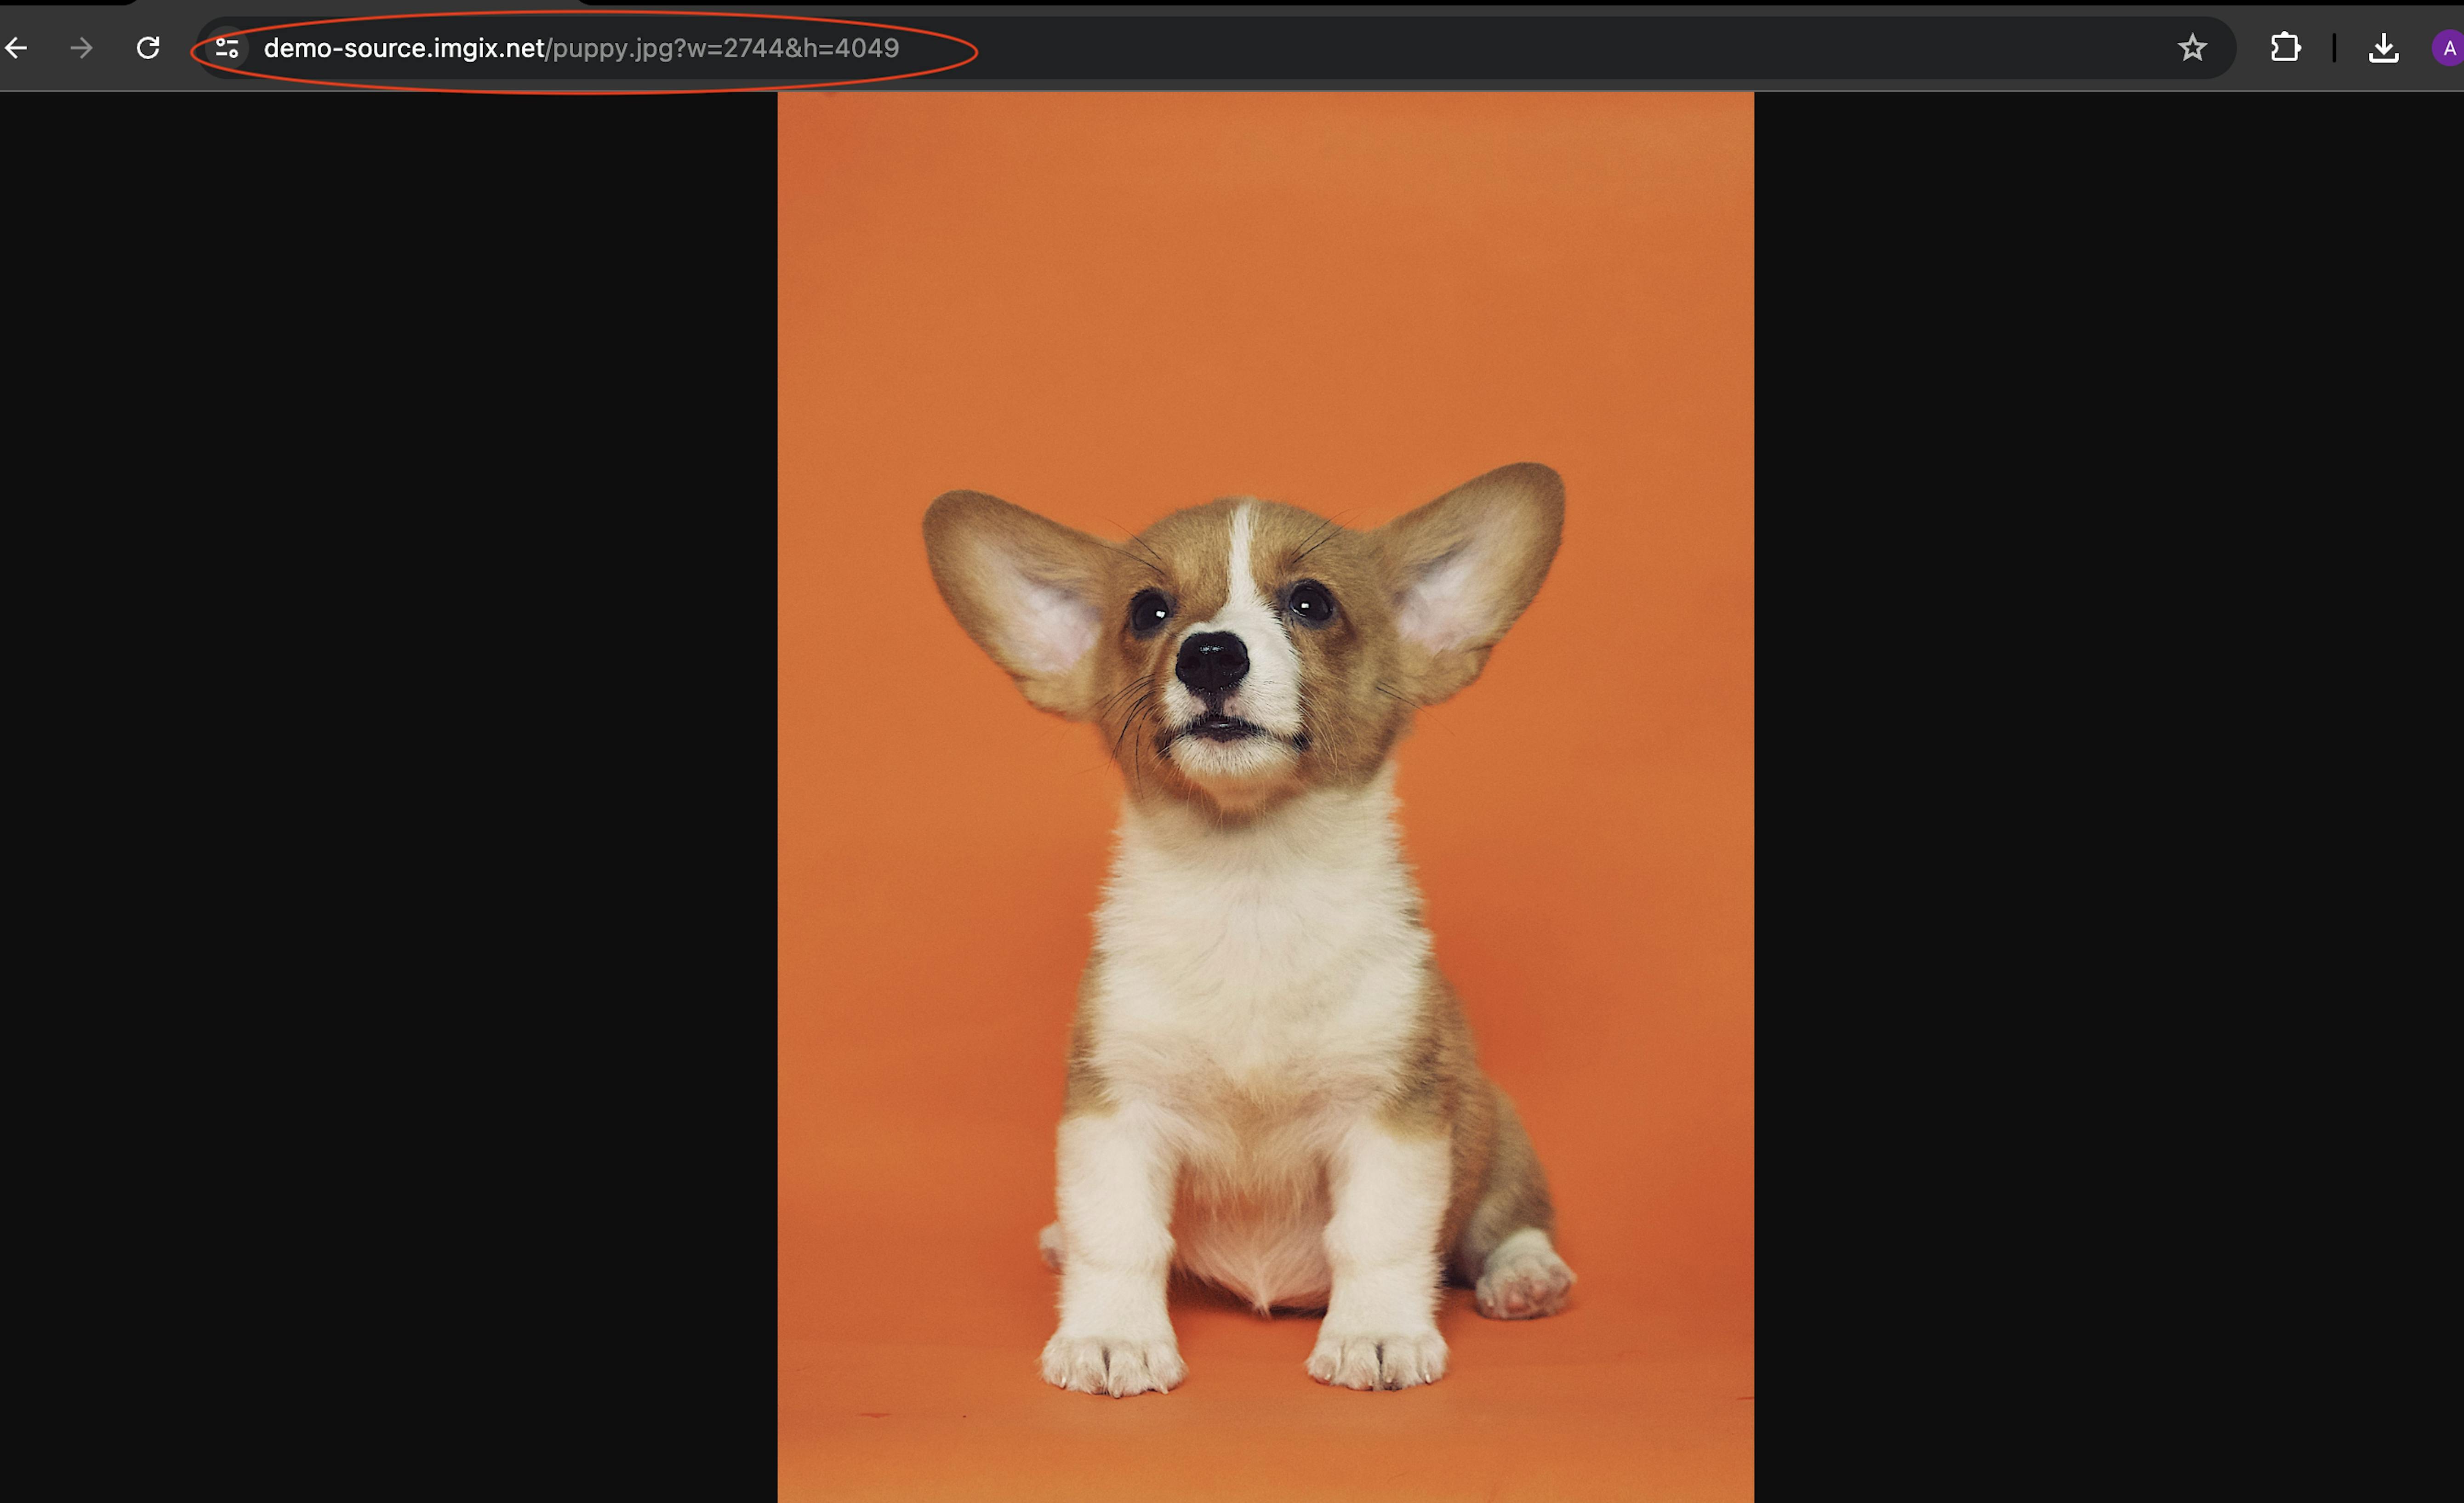Image resolution: width=2464 pixels, height=1503 pixels.
Task: Reload the puppy.jpg page
Action: (x=148, y=48)
